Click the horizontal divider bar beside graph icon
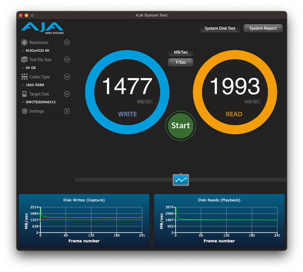 coord(122,180)
